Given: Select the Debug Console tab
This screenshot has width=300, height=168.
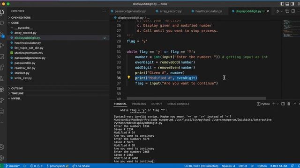Looking at the screenshot, I should (x=178, y=104).
